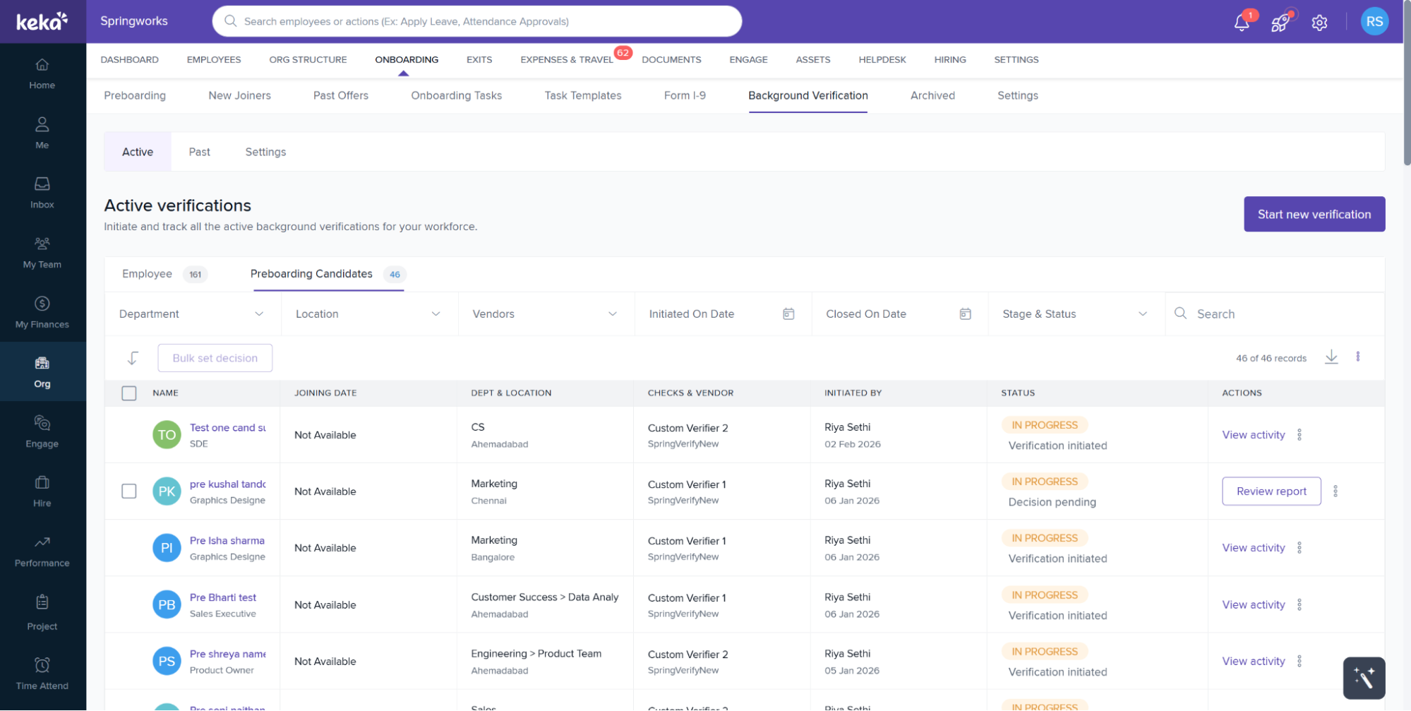Click the Initiated On Date picker field

click(x=721, y=314)
